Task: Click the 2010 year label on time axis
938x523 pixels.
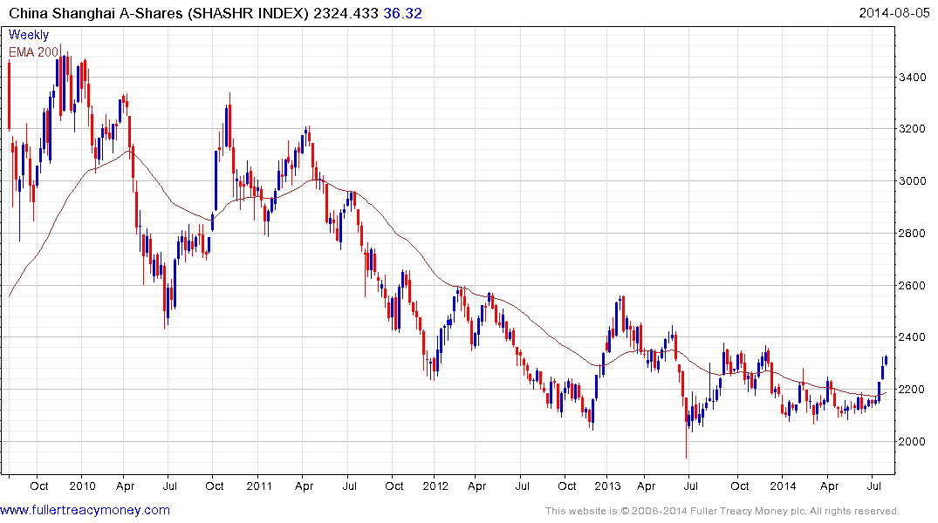Action: pos(82,486)
